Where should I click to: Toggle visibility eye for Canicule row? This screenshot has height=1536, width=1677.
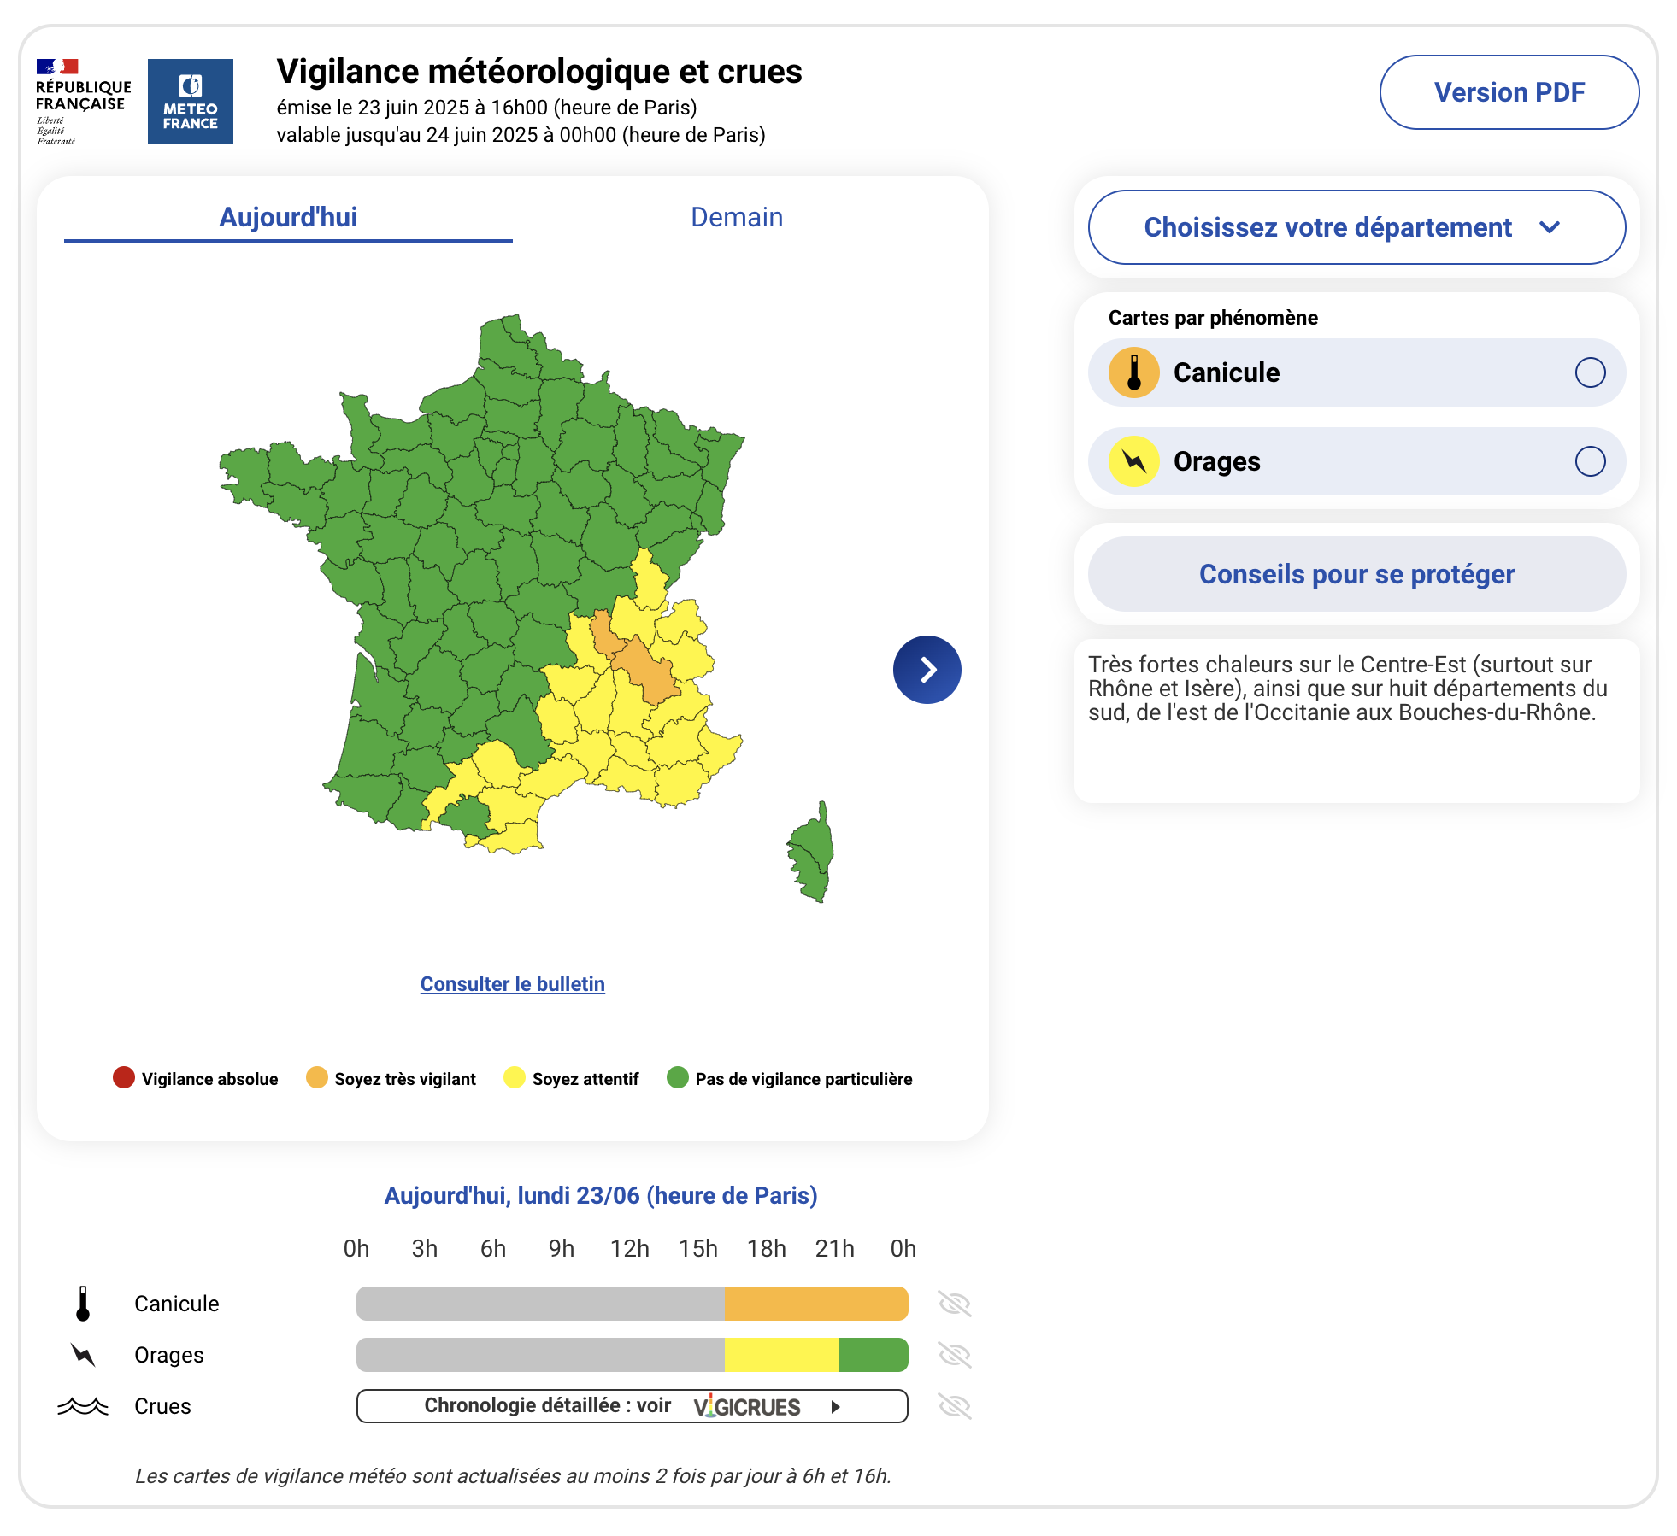pyautogui.click(x=954, y=1304)
